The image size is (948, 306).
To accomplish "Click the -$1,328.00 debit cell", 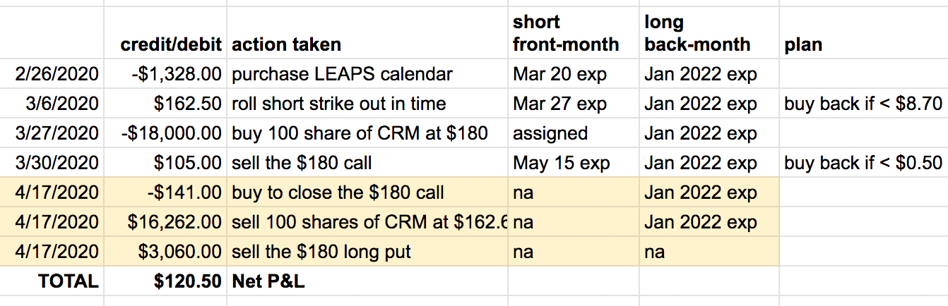I will tap(165, 74).
